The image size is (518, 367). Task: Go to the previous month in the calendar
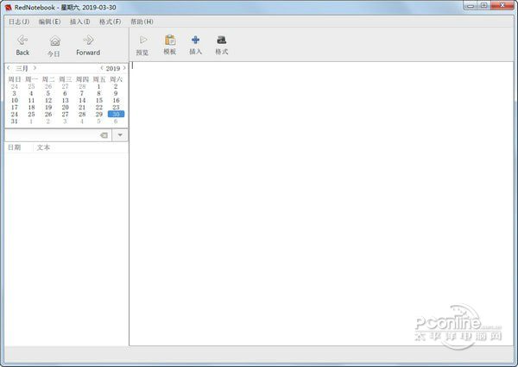tap(9, 68)
